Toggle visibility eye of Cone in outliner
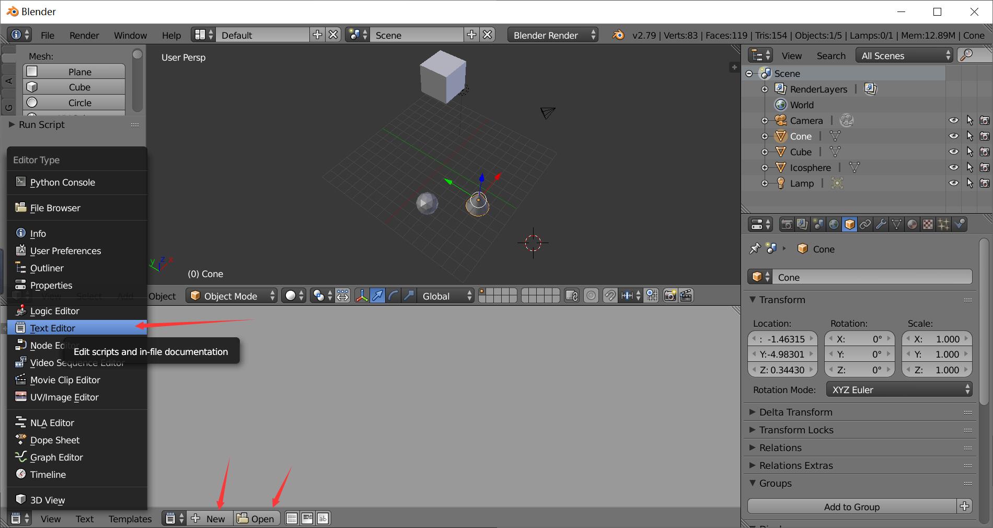 [954, 136]
